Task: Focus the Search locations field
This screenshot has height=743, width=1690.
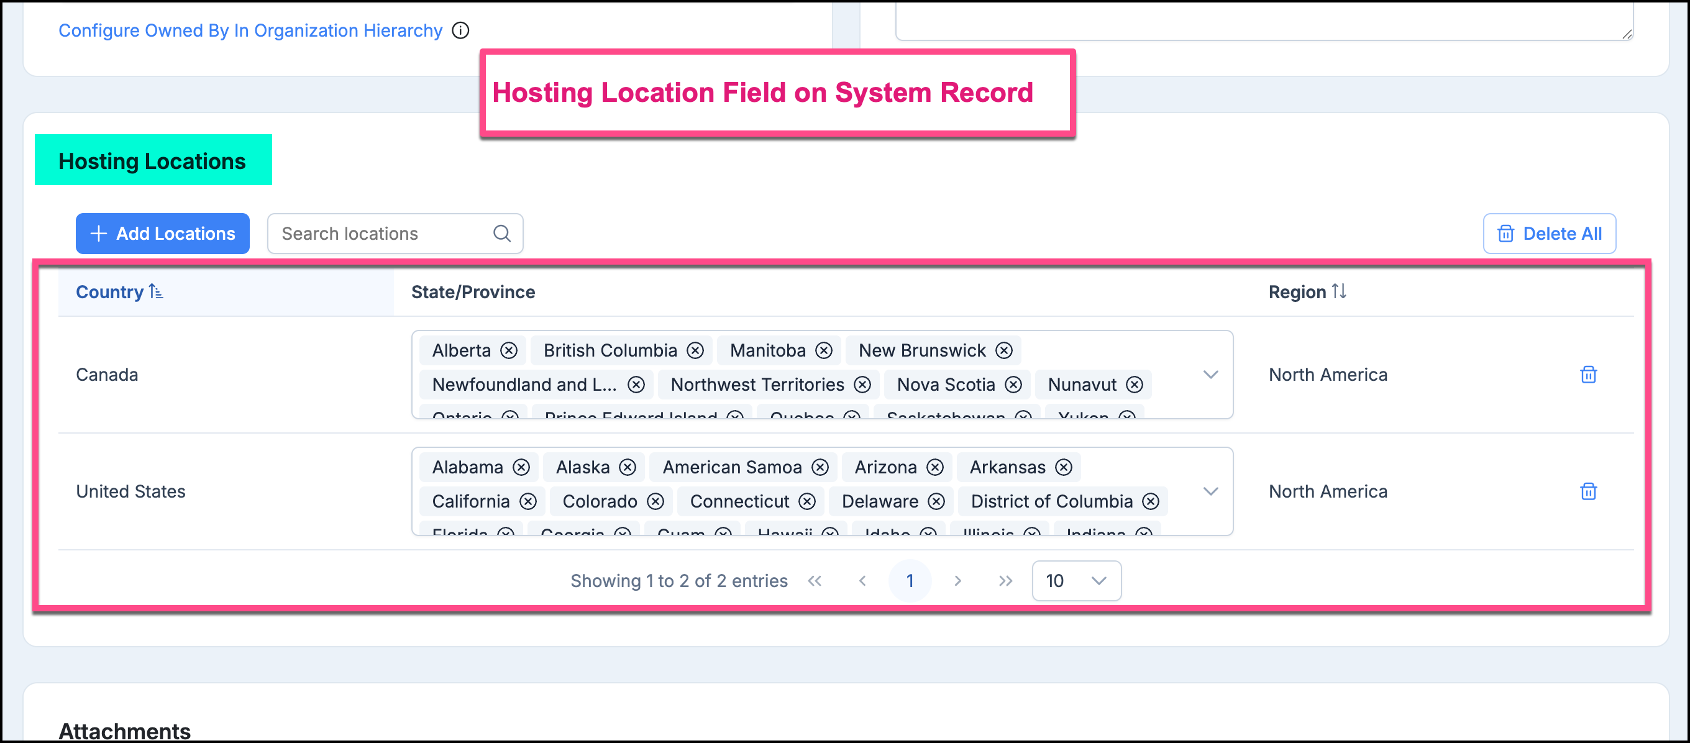Action: pyautogui.click(x=395, y=234)
